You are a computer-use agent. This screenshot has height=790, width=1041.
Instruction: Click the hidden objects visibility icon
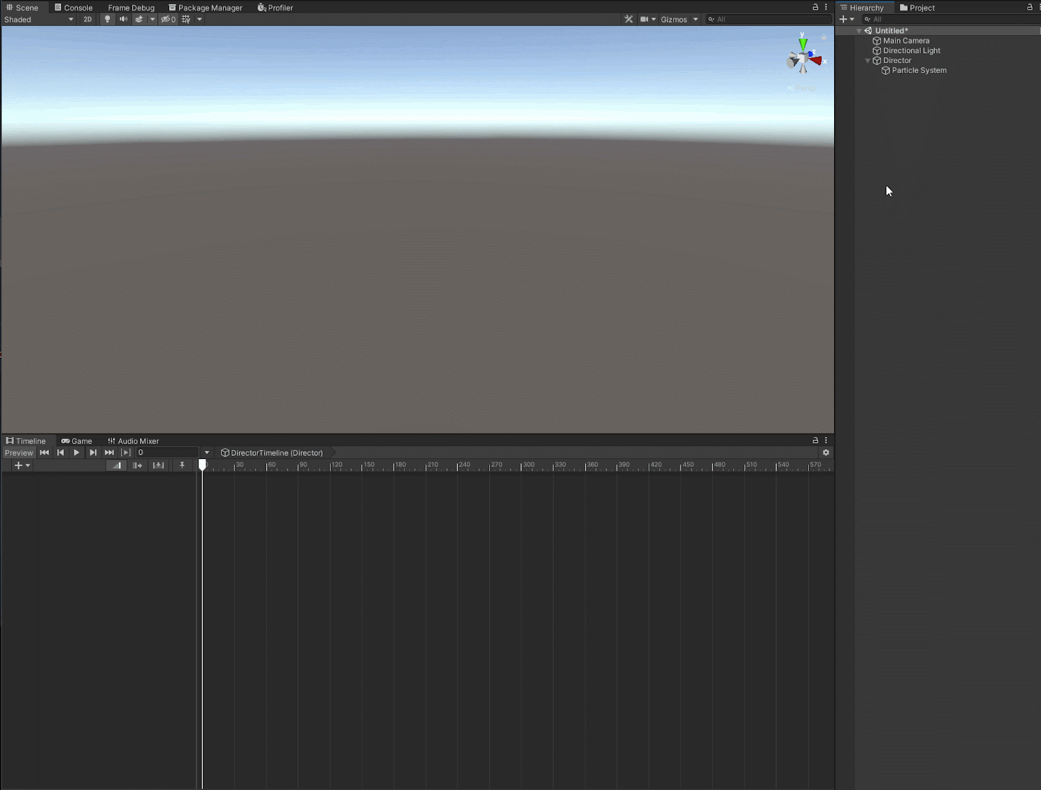(169, 20)
